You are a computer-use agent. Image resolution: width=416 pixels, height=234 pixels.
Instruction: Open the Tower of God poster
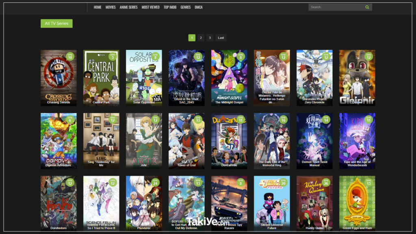(x=186, y=141)
